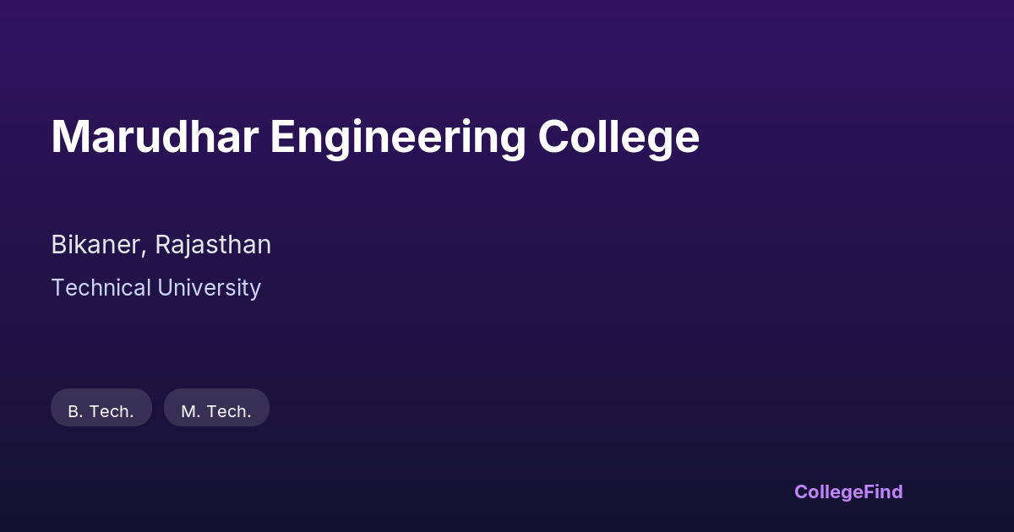Click the word University in the subtitle
This screenshot has height=532, width=1014.
point(208,288)
